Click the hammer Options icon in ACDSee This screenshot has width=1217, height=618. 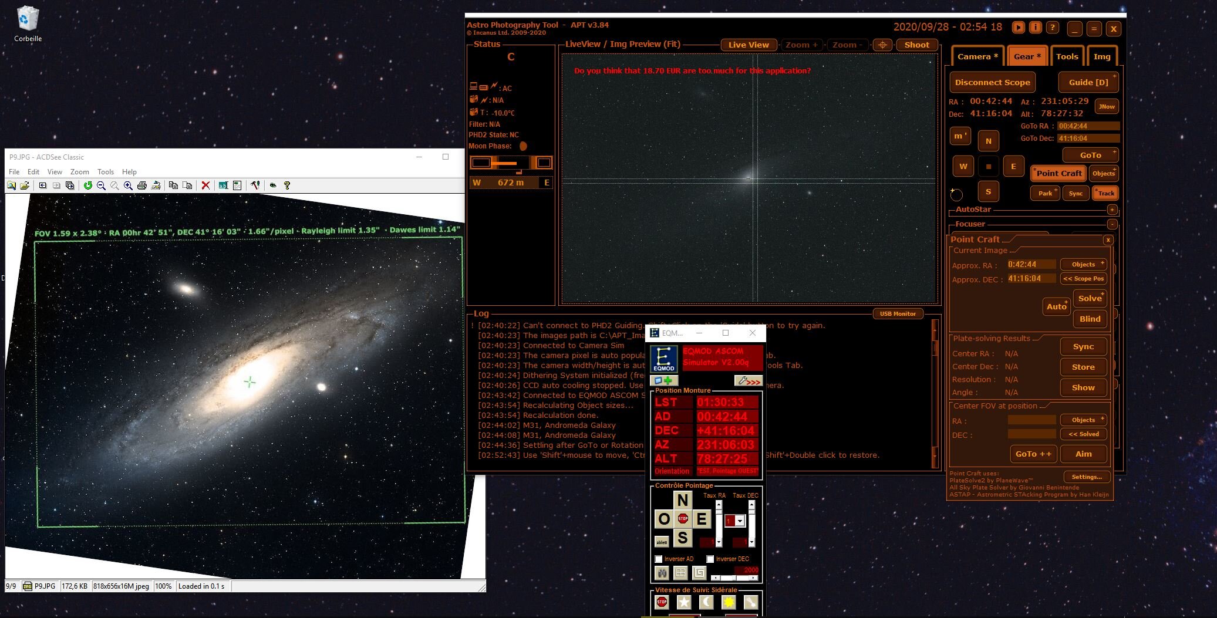255,185
